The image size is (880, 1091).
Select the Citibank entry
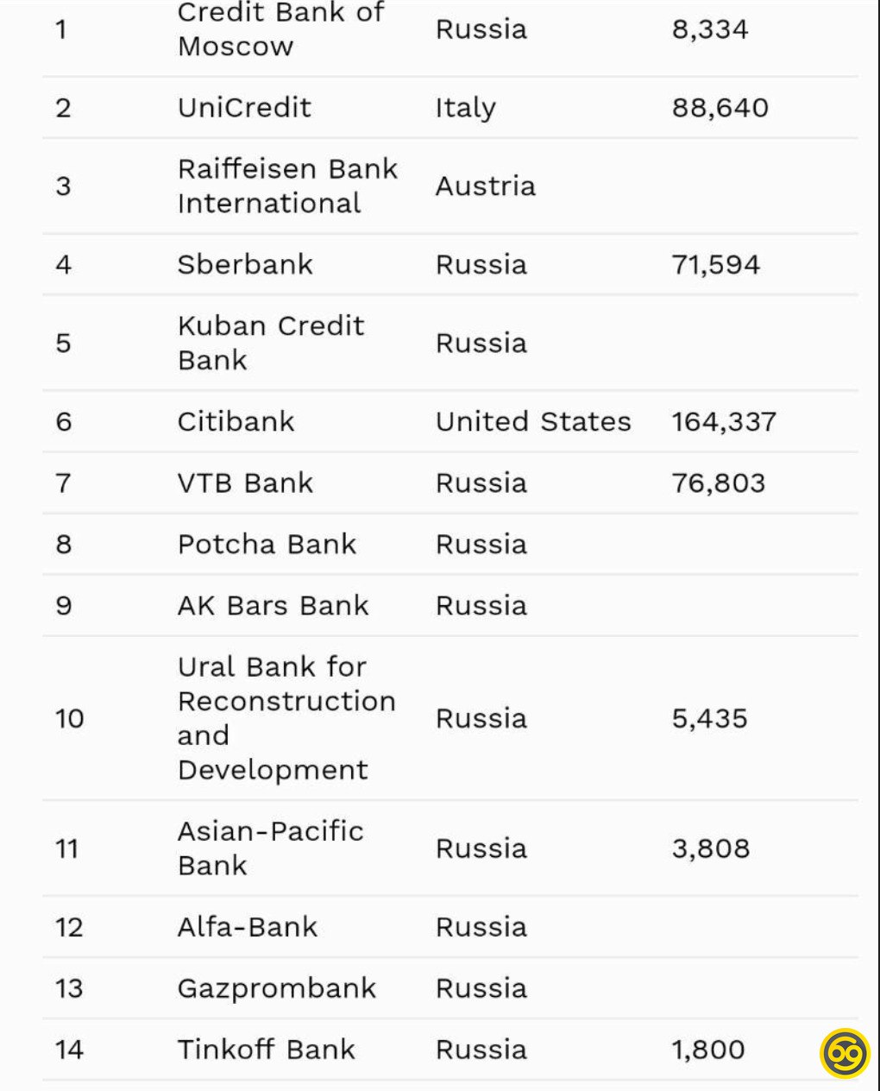(x=236, y=421)
